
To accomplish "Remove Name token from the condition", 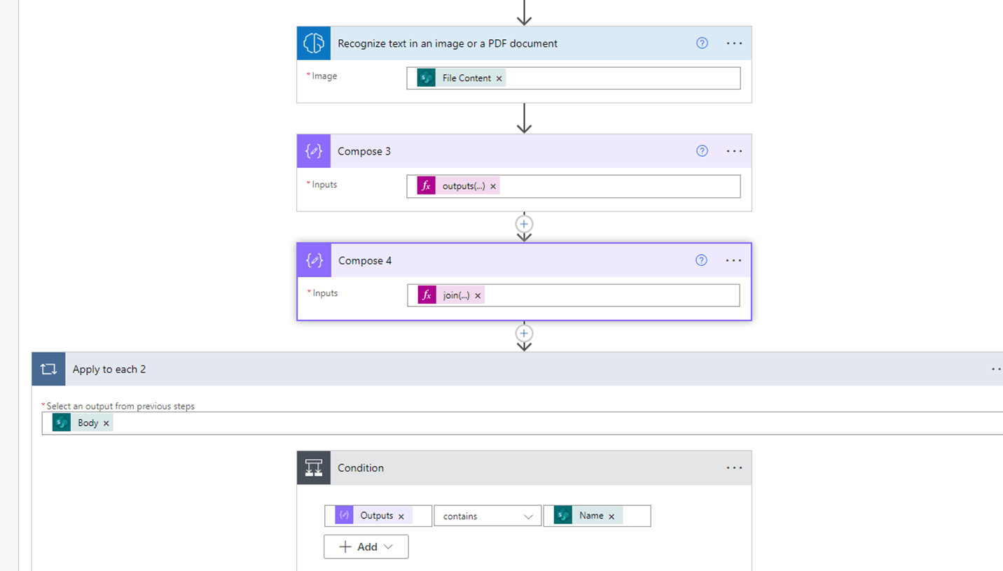I will 611,516.
